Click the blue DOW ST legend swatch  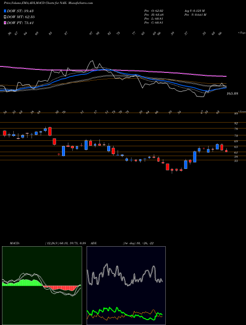pyautogui.click(x=5, y=11)
